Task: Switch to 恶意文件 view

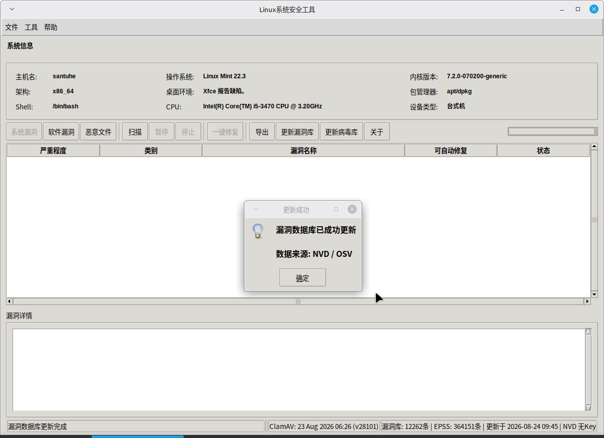Action: [x=98, y=132]
